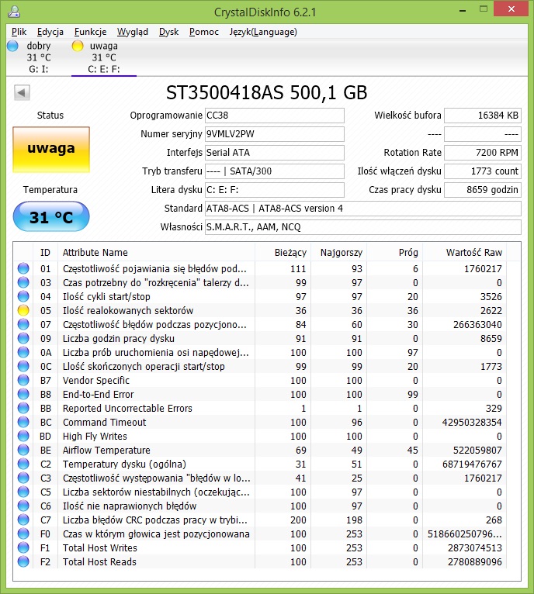534x594 pixels.
Task: Click the status orb for attribute 04
Action: [23, 296]
